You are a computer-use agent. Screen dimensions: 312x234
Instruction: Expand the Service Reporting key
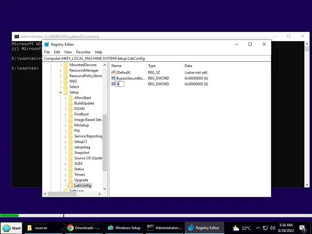[66, 136]
